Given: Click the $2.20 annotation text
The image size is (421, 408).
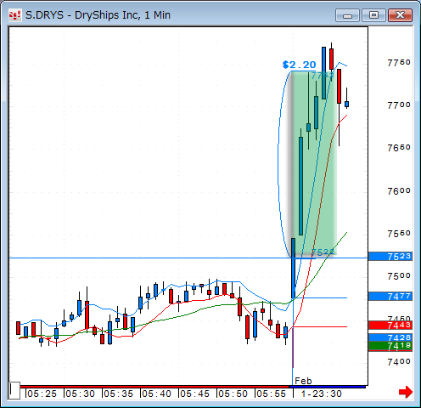Looking at the screenshot, I should [x=300, y=65].
